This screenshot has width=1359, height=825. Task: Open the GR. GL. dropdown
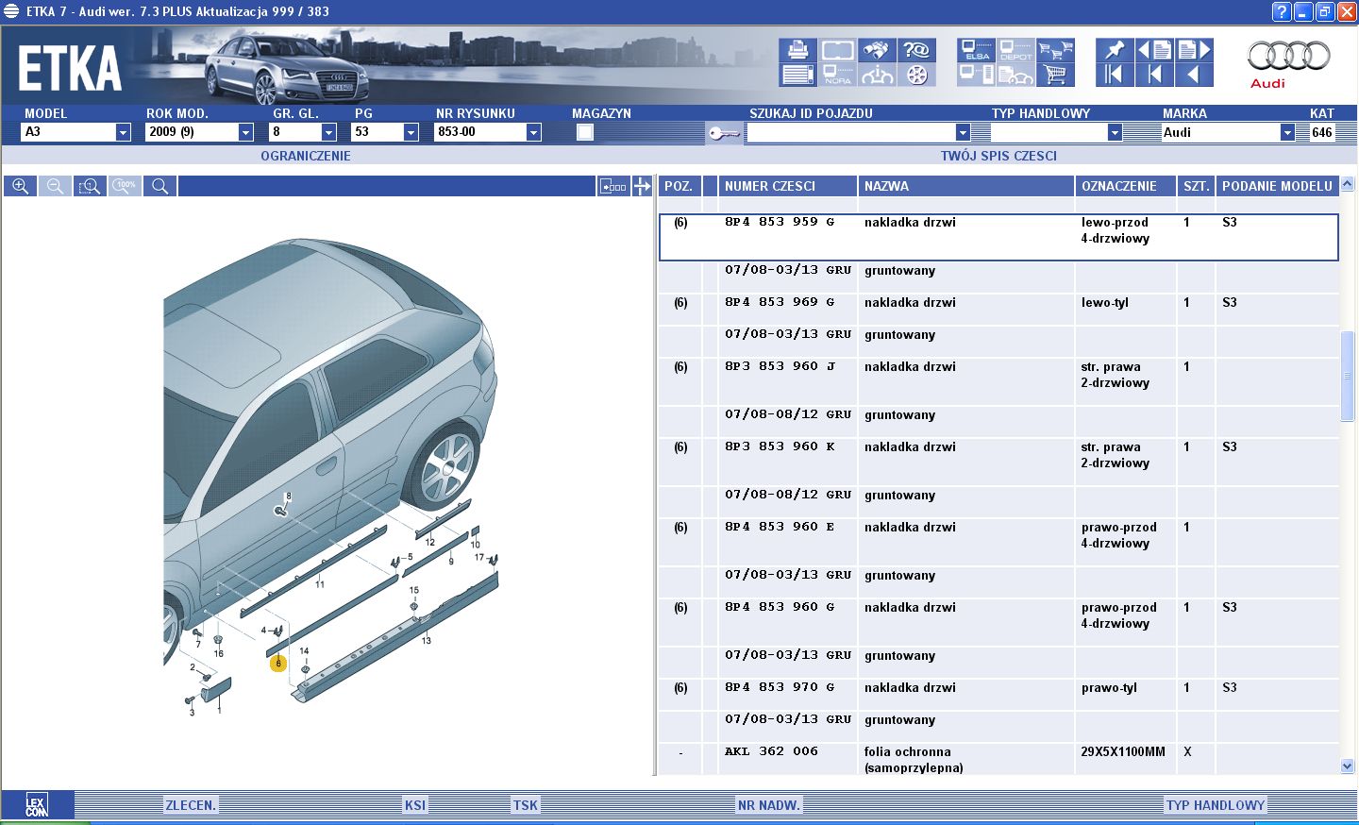328,132
